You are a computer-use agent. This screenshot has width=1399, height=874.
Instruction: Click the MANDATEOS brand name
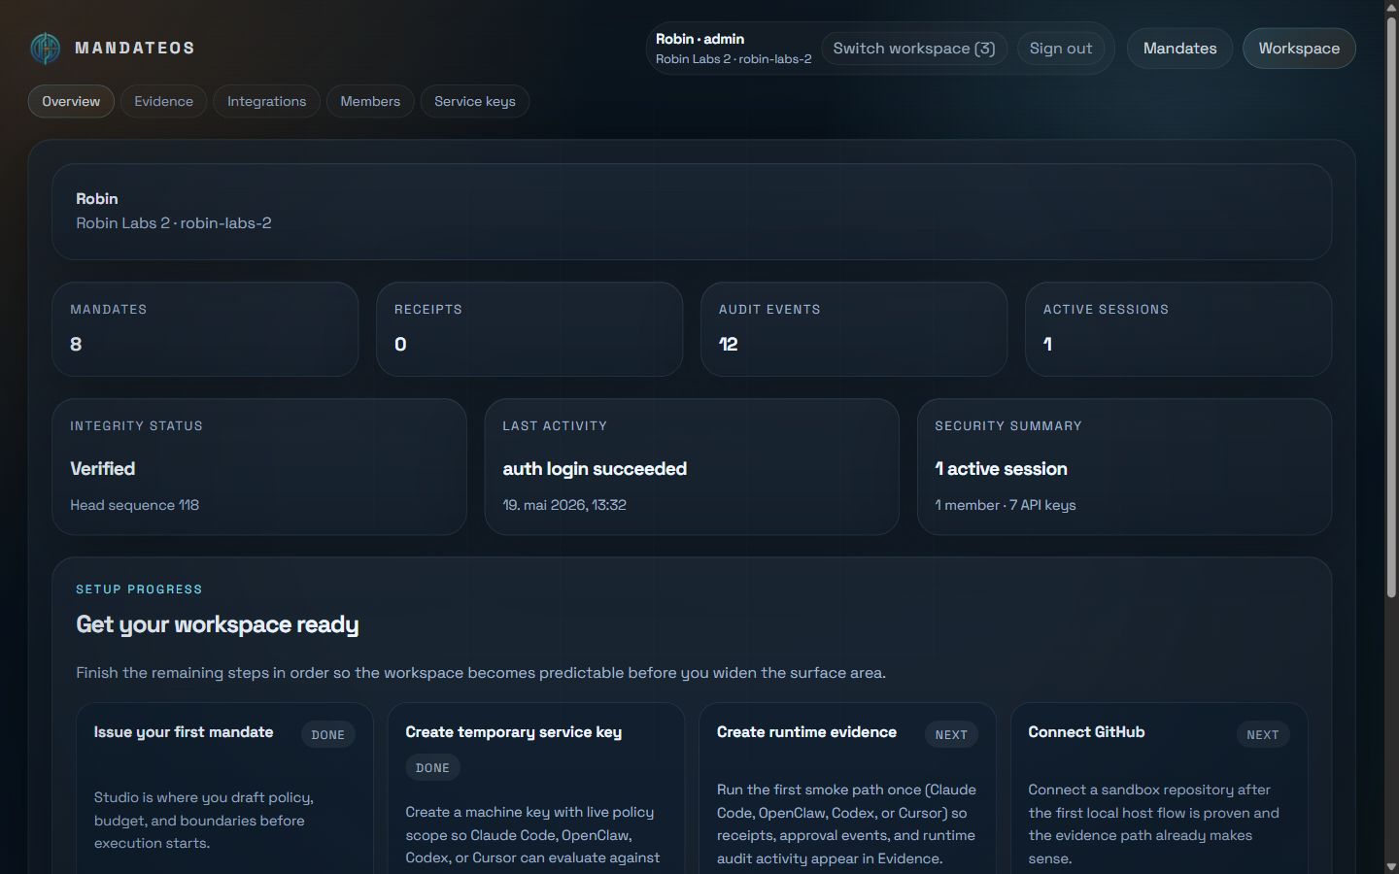click(135, 49)
